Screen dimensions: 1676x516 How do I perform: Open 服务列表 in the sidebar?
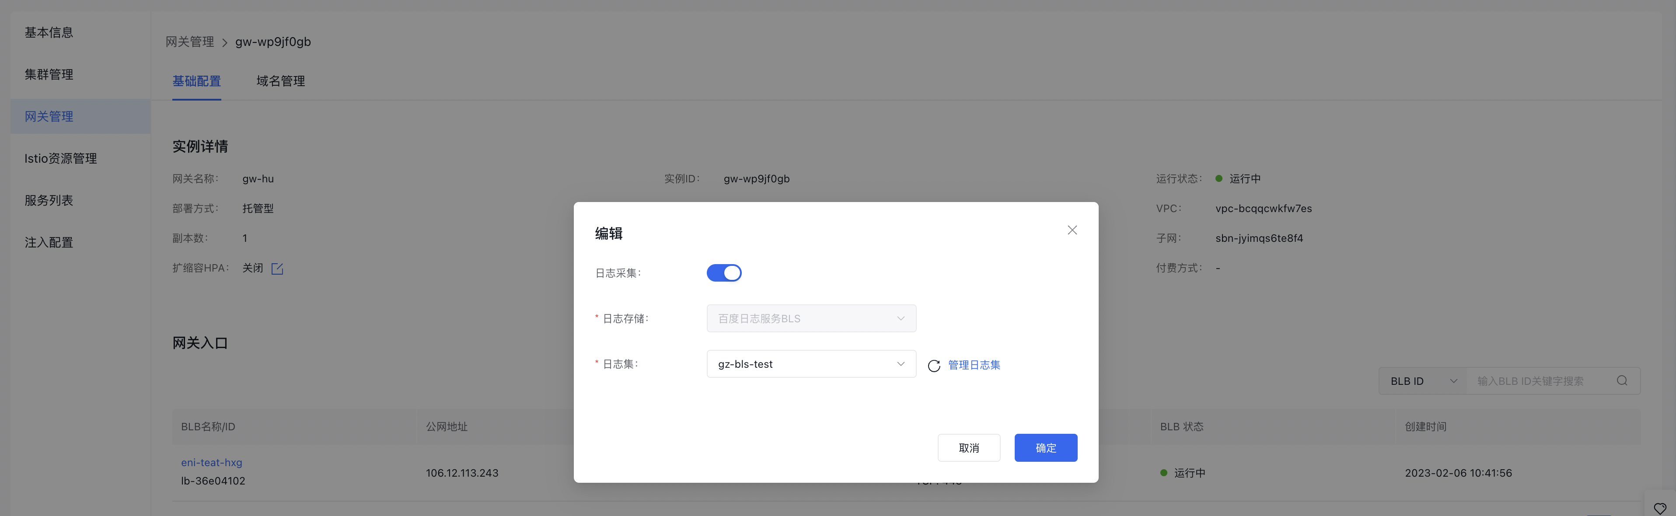(49, 200)
